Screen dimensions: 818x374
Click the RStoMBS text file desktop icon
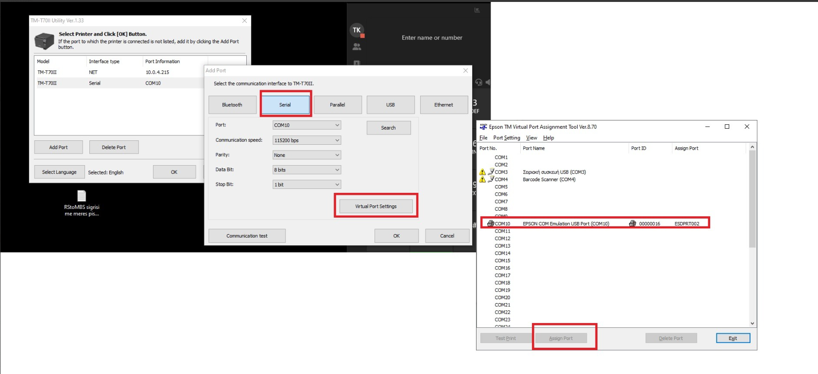[82, 196]
